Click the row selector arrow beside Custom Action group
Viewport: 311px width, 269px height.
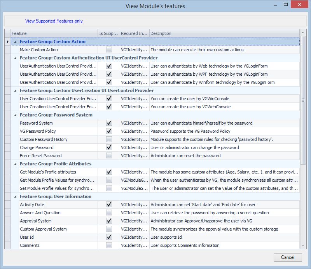tap(7, 42)
